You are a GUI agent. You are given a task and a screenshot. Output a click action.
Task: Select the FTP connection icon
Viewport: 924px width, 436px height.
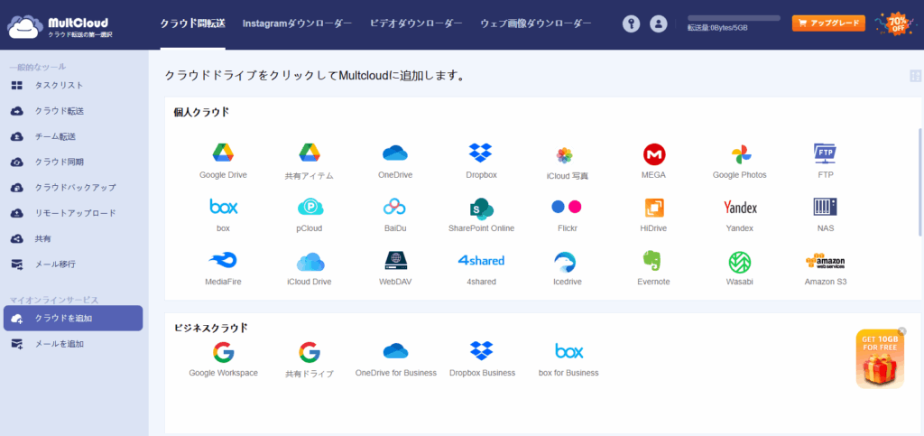825,154
